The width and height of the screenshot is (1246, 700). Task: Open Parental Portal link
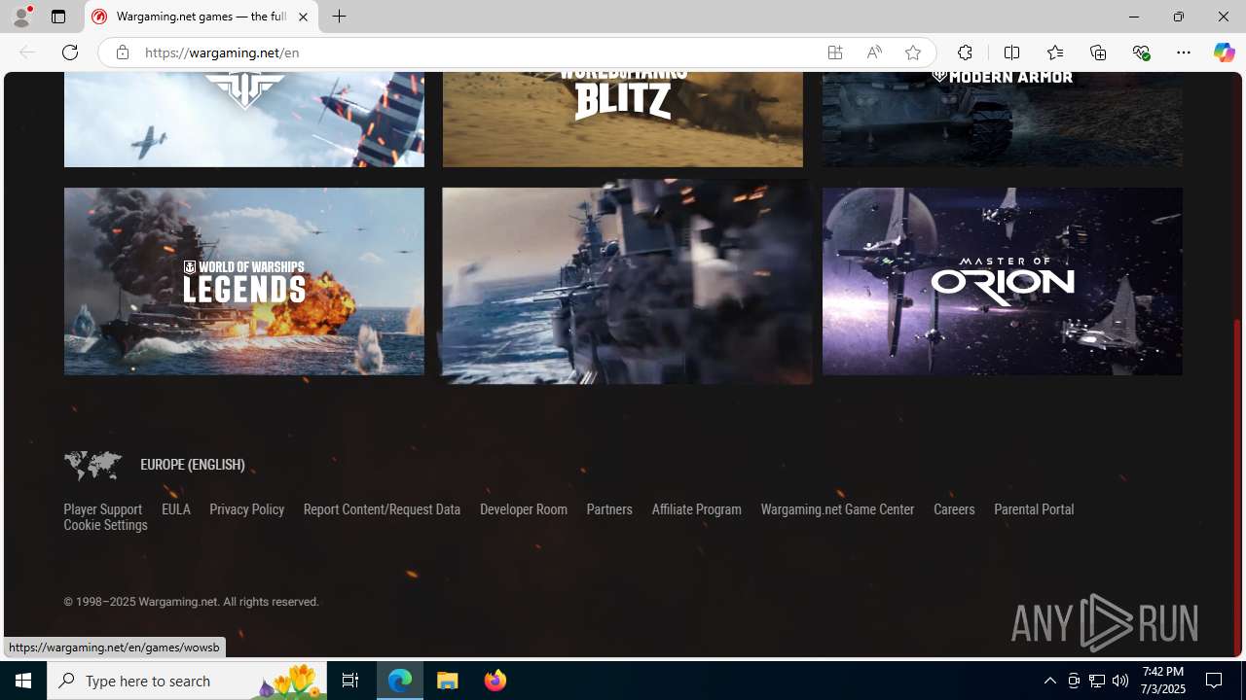pos(1034,509)
